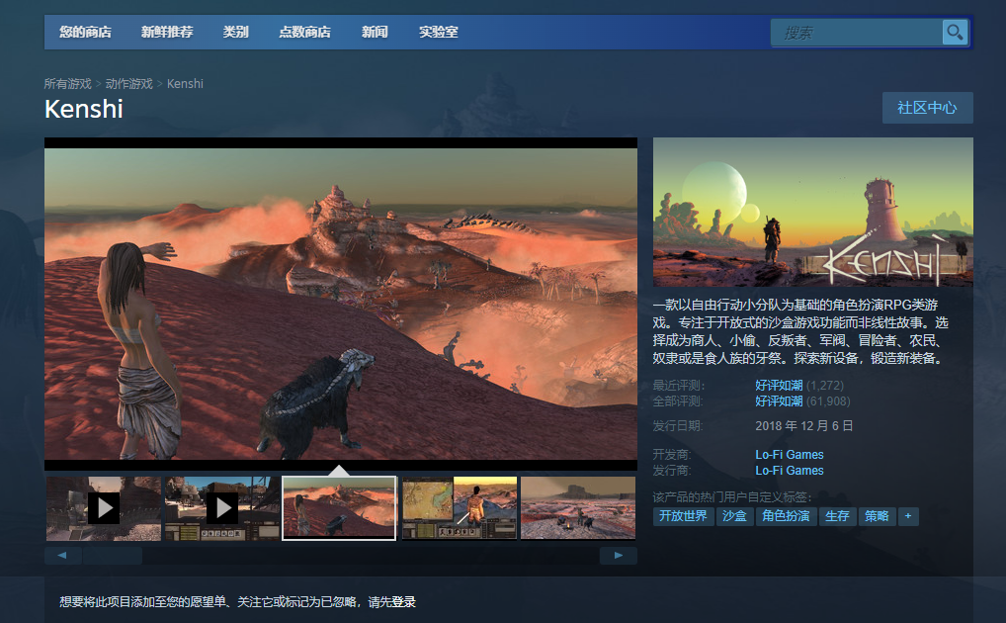Open developer Lo-Fi Games link
The height and width of the screenshot is (623, 1006).
[790, 455]
